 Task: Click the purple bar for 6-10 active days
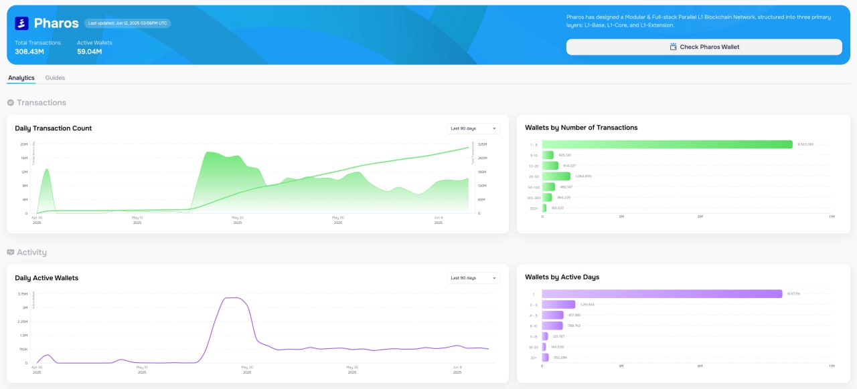[x=552, y=326]
